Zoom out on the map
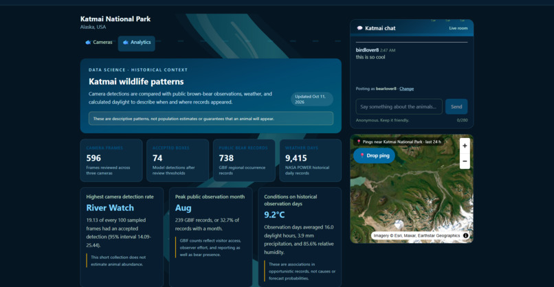The height and width of the screenshot is (287, 554). tap(465, 161)
